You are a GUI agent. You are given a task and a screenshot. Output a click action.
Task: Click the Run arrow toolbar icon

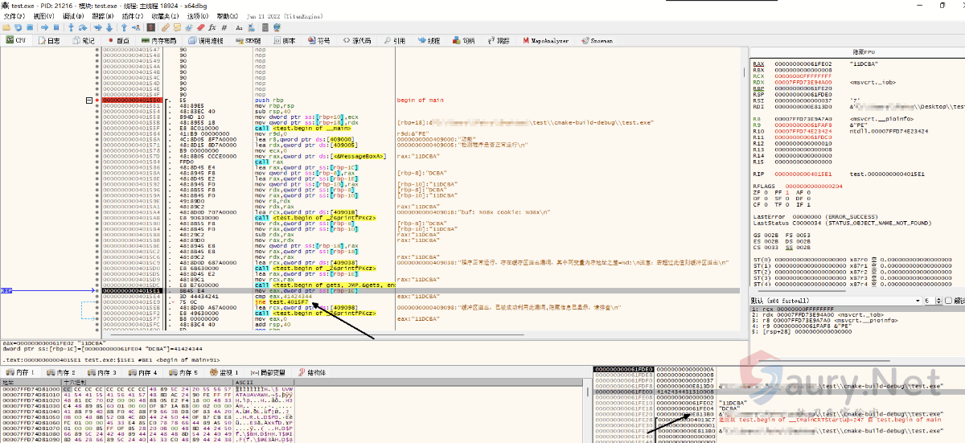(x=43, y=27)
